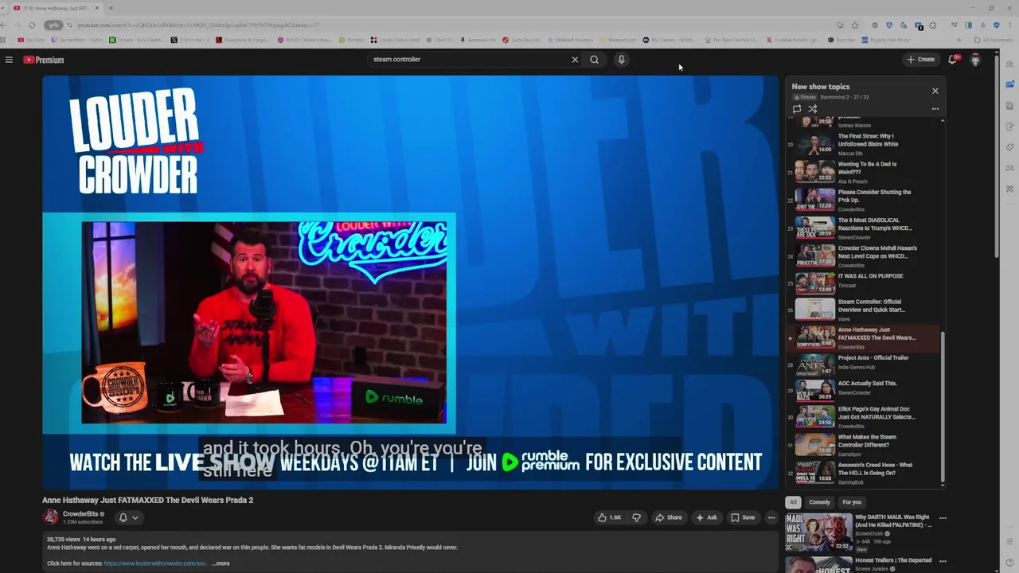Dislike this video
1019x573 pixels.
pyautogui.click(x=636, y=517)
